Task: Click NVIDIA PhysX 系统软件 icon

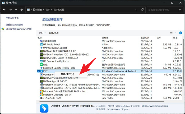Action: pos(41,78)
